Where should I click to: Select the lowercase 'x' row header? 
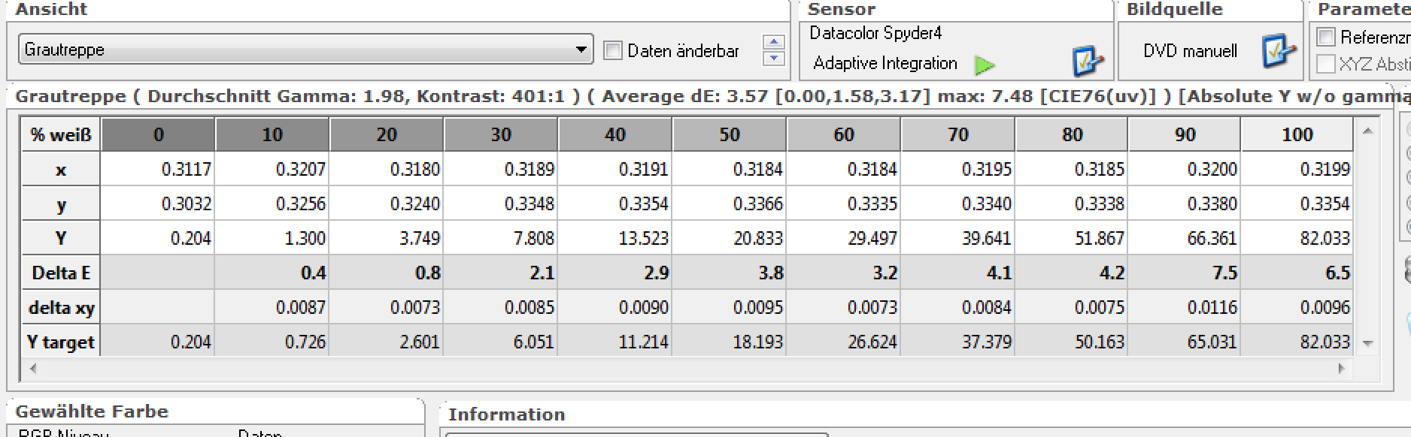pyautogui.click(x=61, y=169)
